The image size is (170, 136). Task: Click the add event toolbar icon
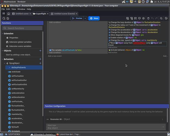pyautogui.click(x=127, y=18)
